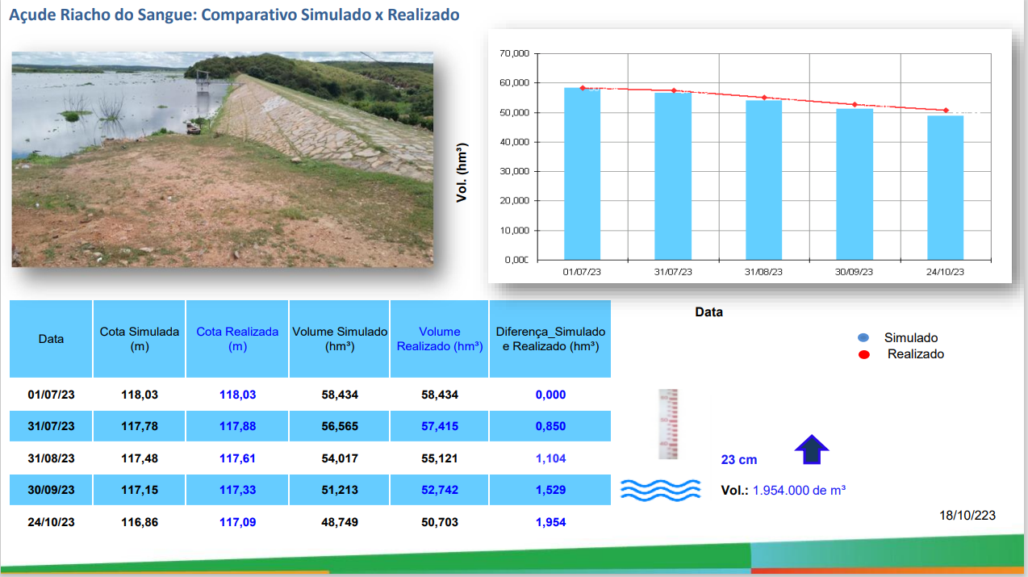Screen dimensions: 1028x577
Task: Click the Volume Realizado value 57,415
Action: pos(440,426)
